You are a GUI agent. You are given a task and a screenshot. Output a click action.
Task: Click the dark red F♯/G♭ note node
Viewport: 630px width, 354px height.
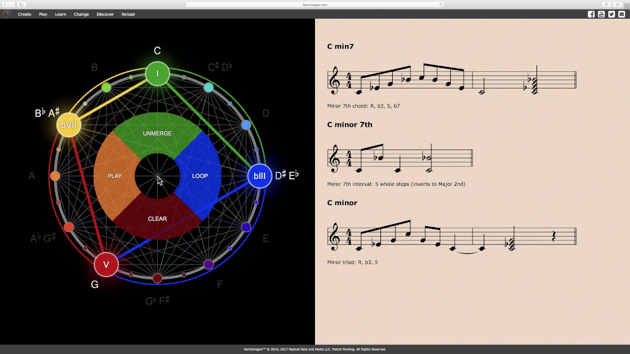point(157,278)
